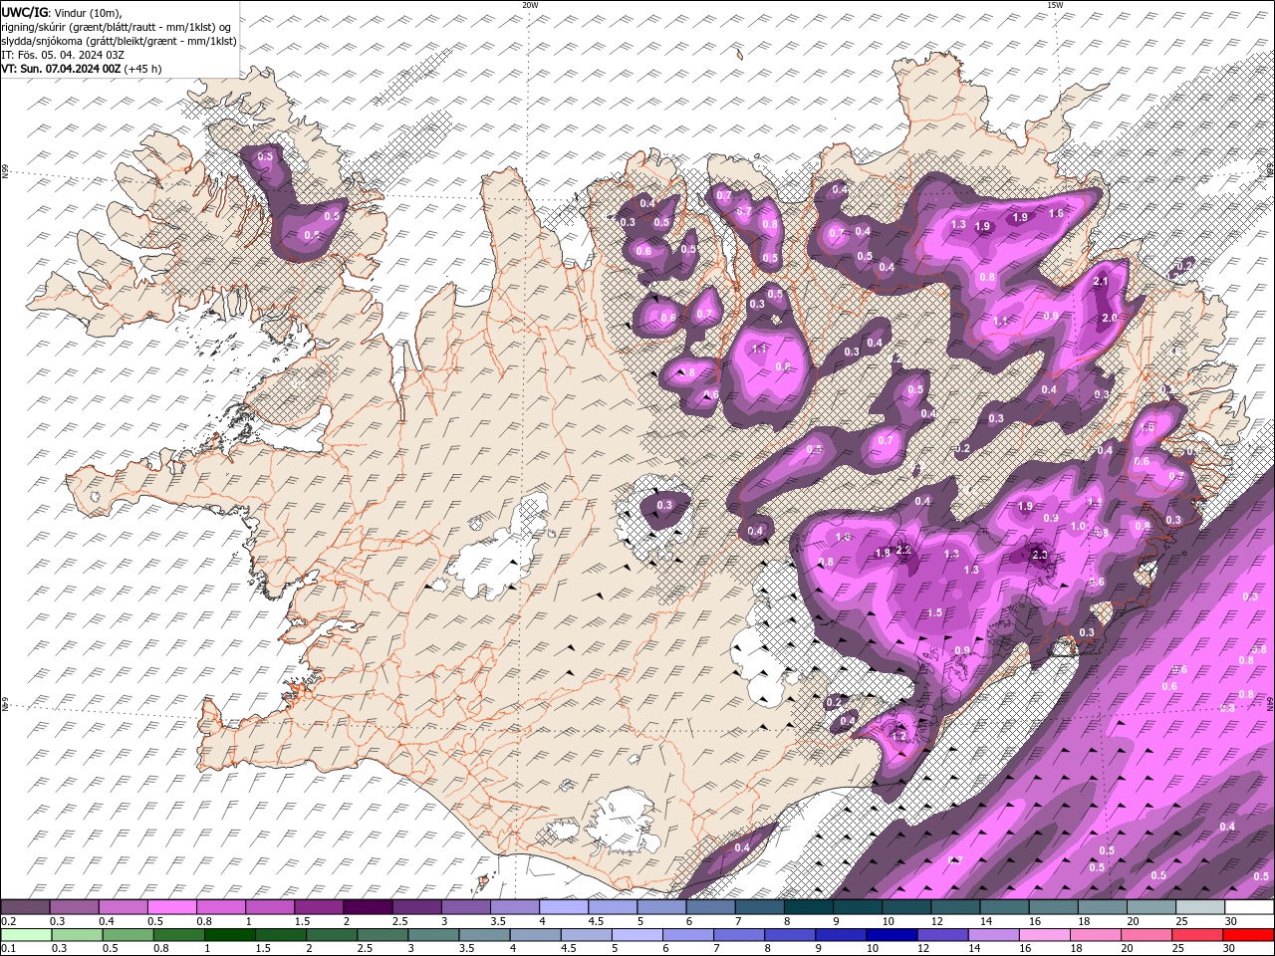Click the 2.0 snowfall value on the map
Image resolution: width=1275 pixels, height=956 pixels.
[x=1109, y=318]
